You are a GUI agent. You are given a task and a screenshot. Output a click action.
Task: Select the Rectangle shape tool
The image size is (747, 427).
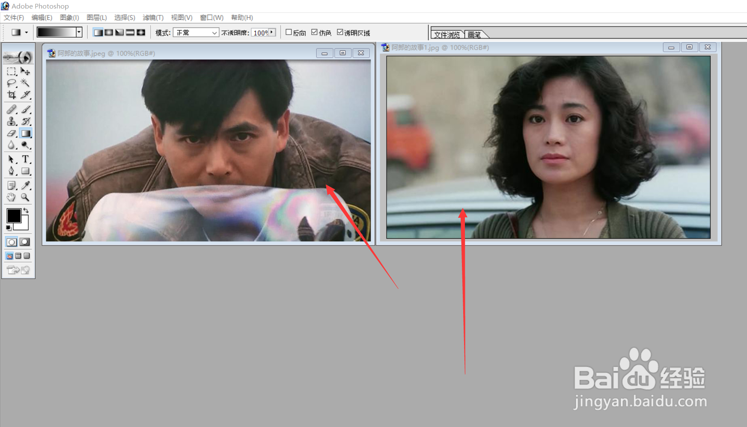coord(25,171)
